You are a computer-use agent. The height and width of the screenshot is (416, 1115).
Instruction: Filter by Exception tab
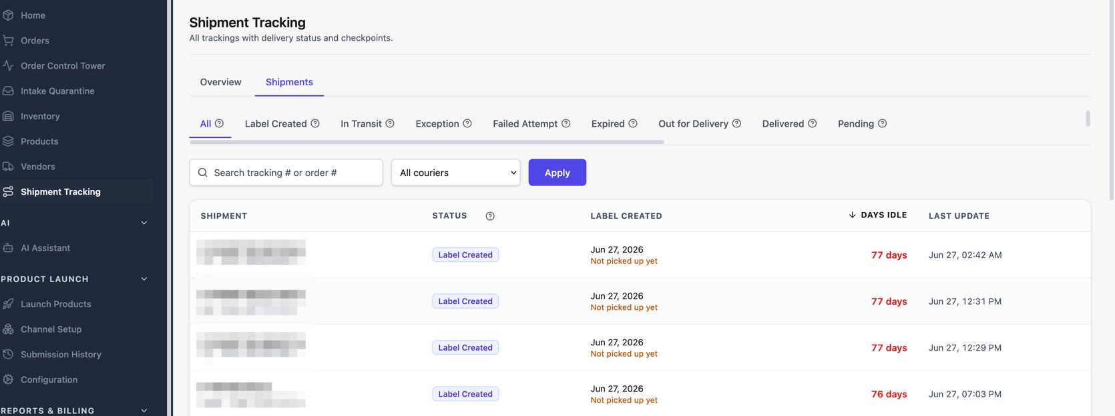click(443, 124)
